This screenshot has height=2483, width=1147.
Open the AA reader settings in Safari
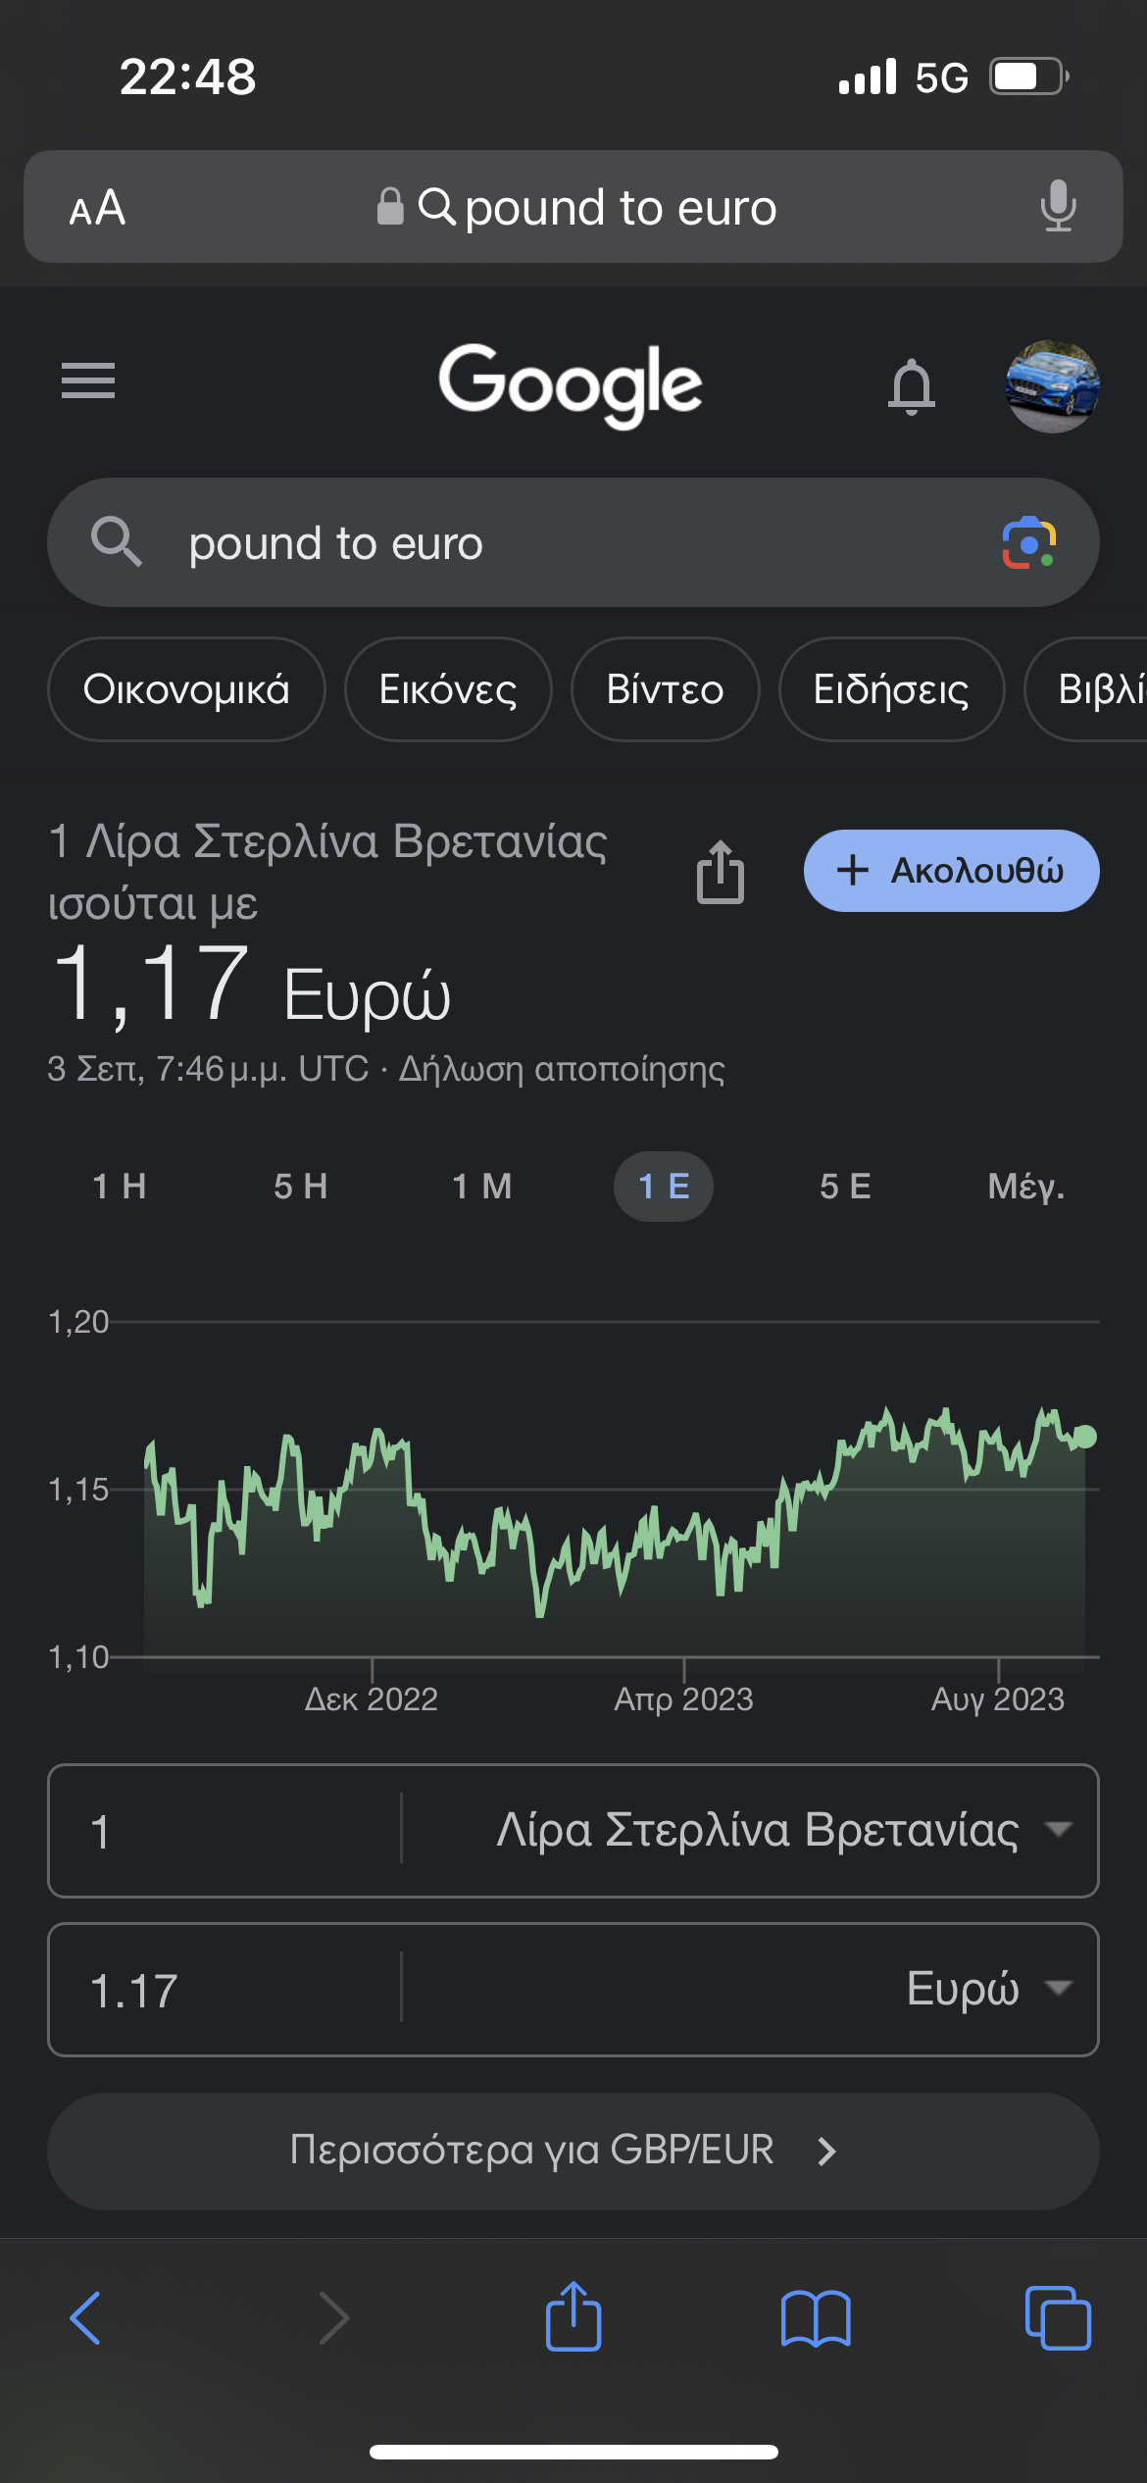[97, 208]
